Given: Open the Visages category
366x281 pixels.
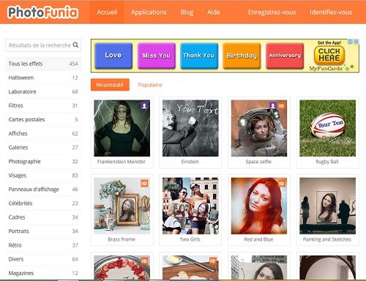Looking at the screenshot, I should [x=43, y=175].
